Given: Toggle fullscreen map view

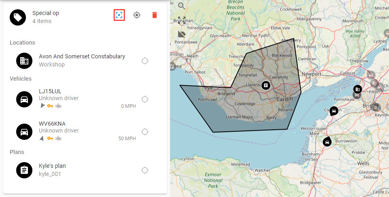Looking at the screenshot, I should click(x=182, y=20).
